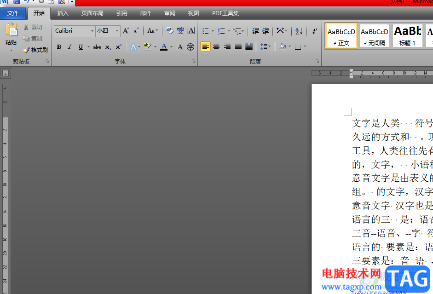Click the font color A button
This screenshot has width=433, height=294.
(x=164, y=47)
